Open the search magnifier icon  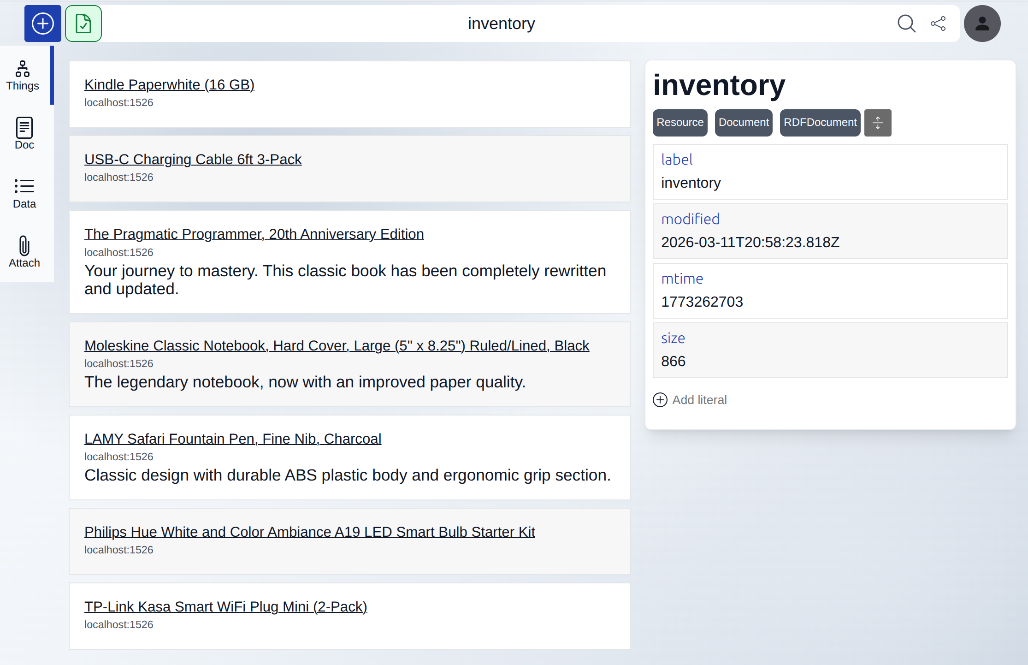[x=906, y=24]
